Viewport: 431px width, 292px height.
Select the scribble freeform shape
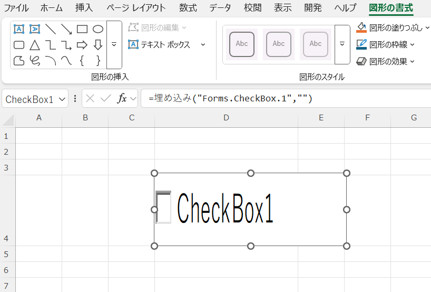tap(35, 61)
